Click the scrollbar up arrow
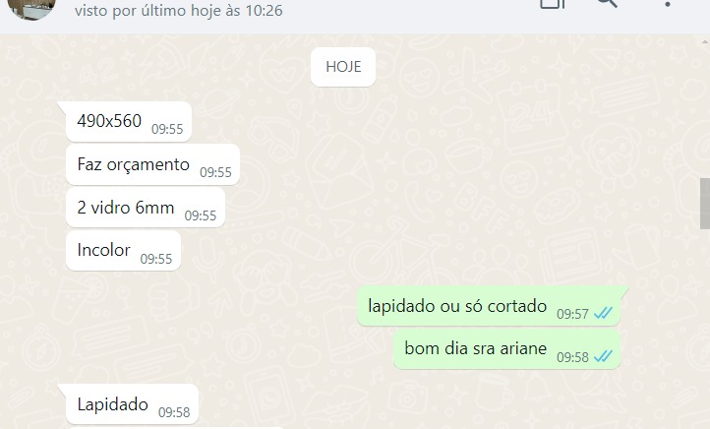This screenshot has height=429, width=710. click(705, 42)
